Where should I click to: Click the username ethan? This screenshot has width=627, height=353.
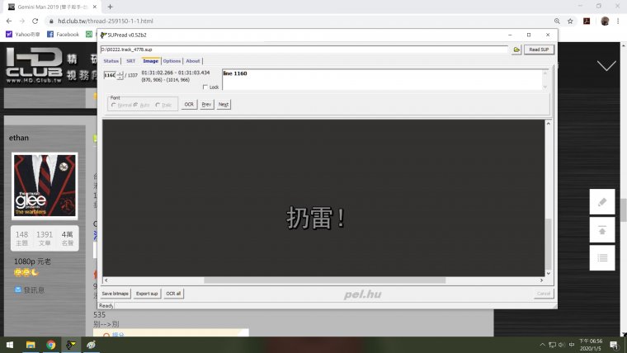click(19, 138)
